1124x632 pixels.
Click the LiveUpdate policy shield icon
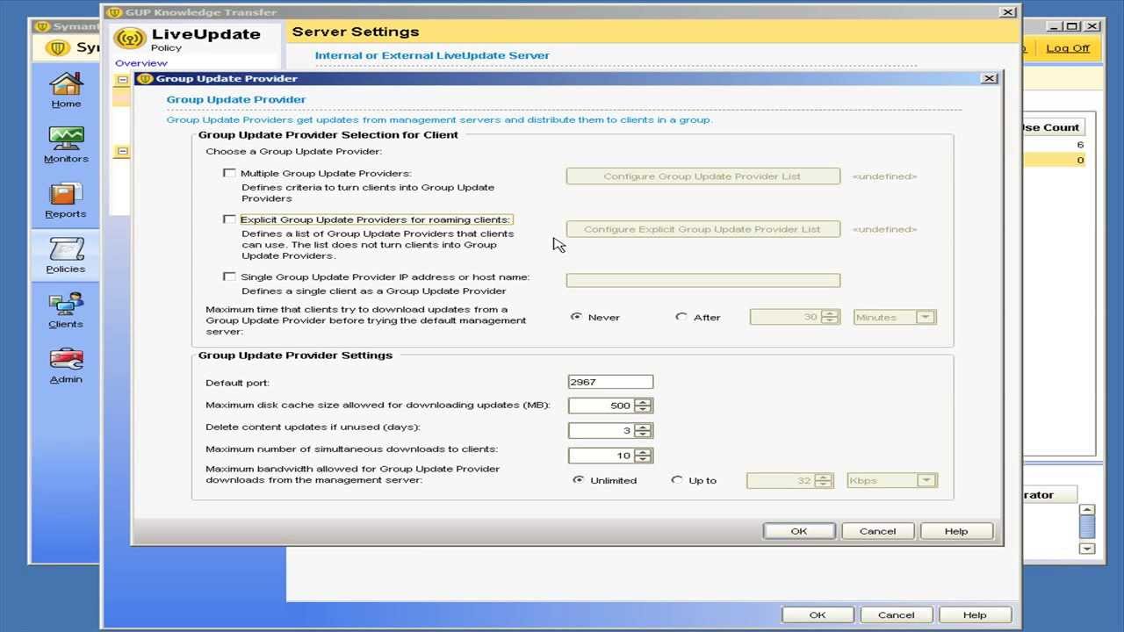coord(130,39)
